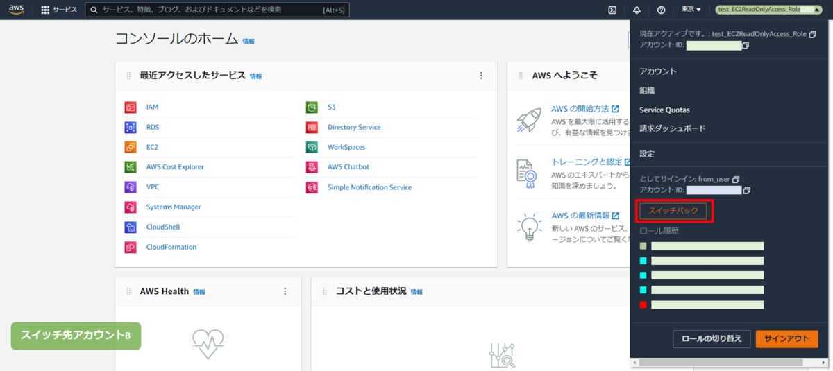
Task: Click the S3 bucket icon
Action: pos(312,107)
